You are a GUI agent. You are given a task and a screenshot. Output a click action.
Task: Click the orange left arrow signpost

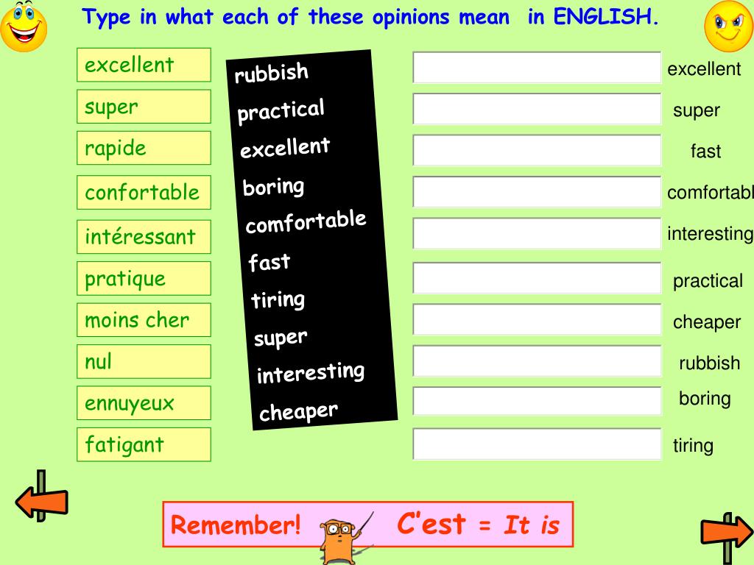pos(42,497)
